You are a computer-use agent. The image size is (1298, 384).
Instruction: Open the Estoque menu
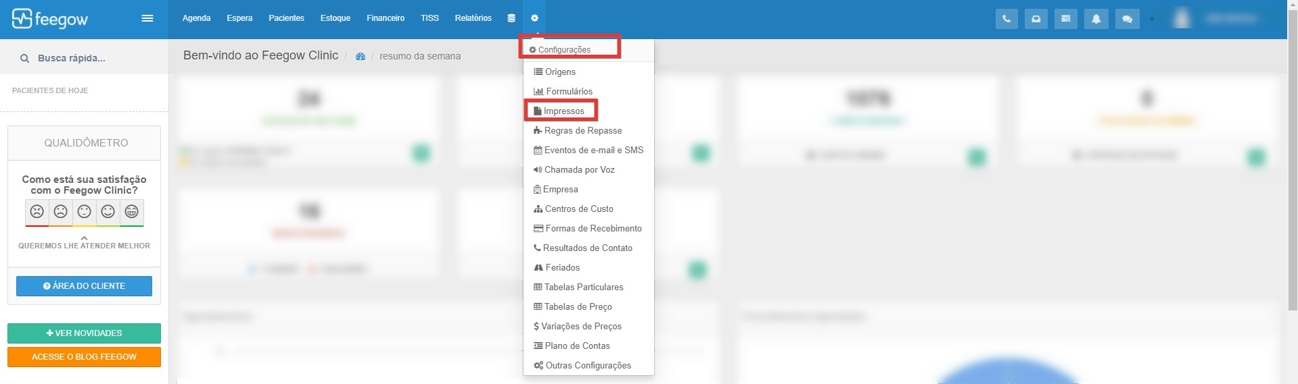(x=335, y=18)
